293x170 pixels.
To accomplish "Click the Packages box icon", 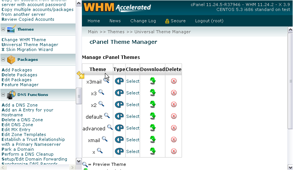I will (x=11, y=59).
